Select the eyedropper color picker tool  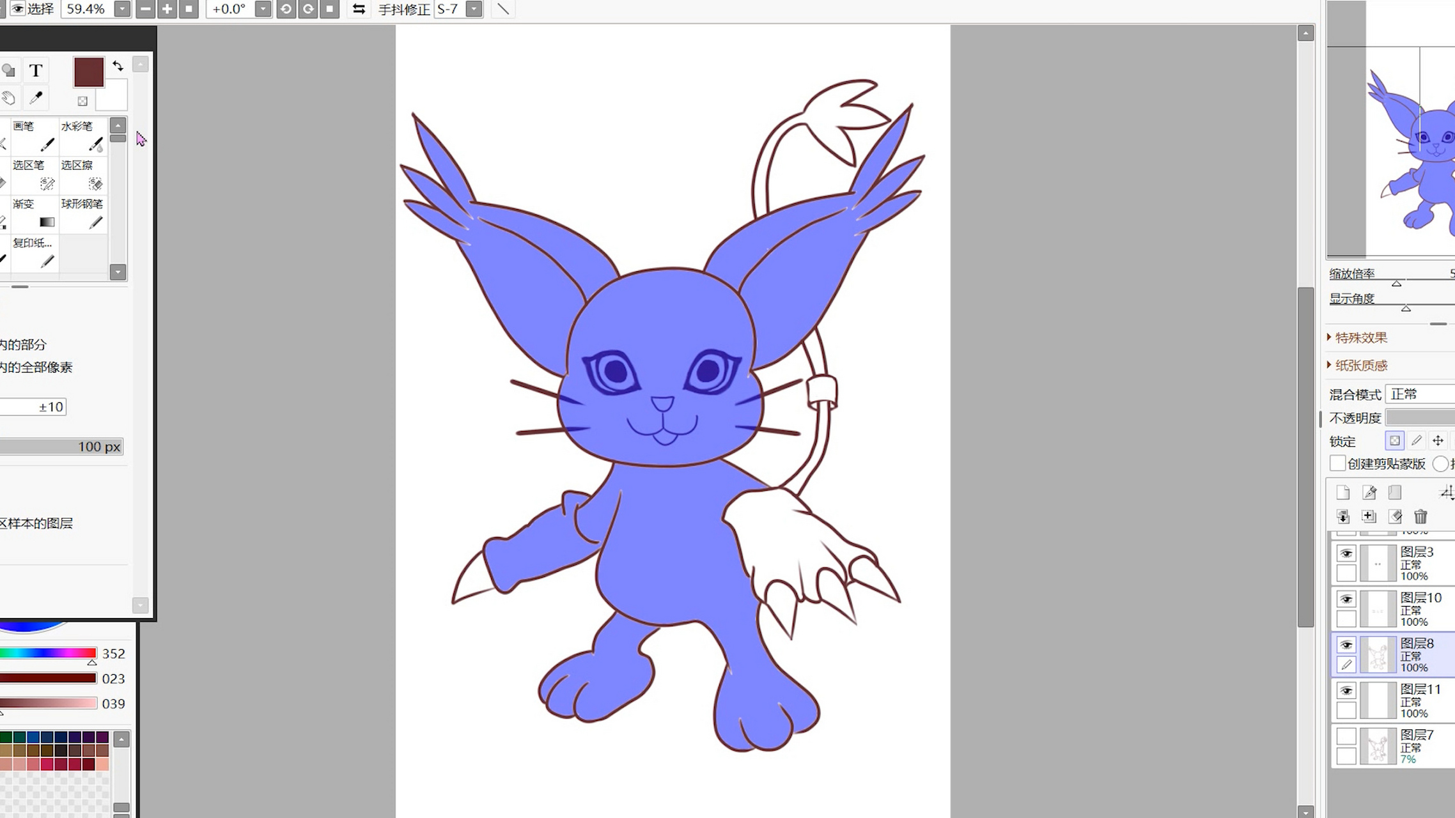coord(36,98)
